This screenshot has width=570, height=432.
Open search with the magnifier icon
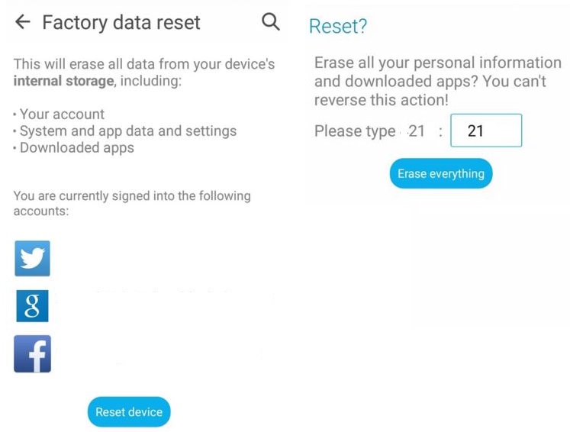[271, 22]
